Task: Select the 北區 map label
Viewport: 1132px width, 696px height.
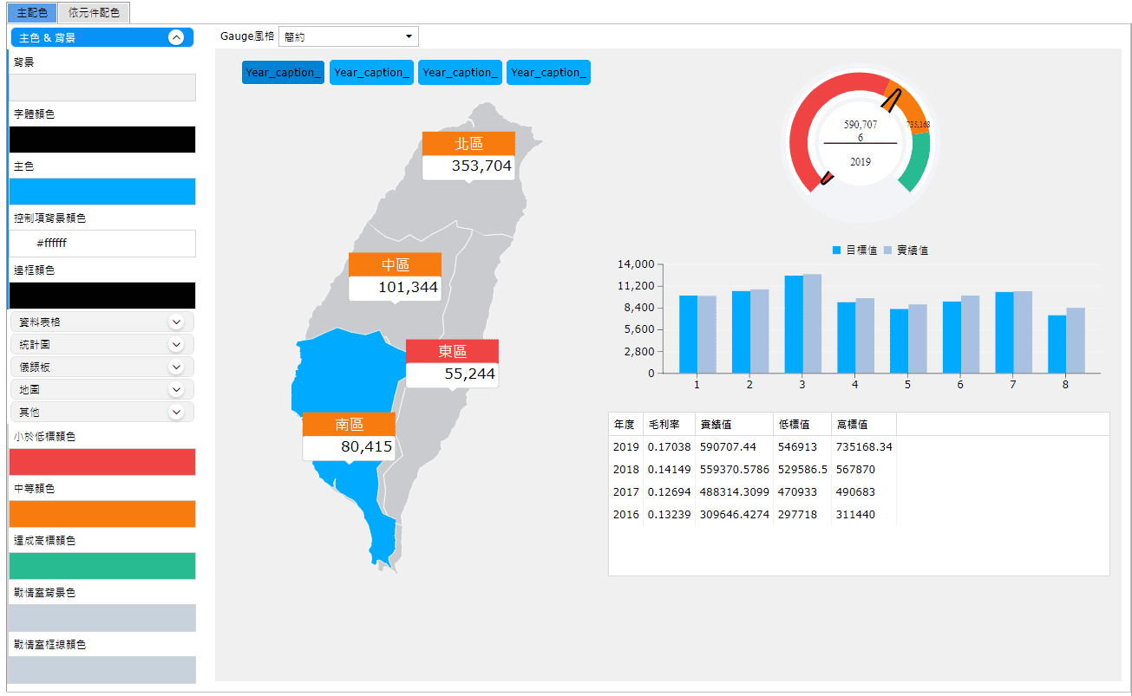Action: 468,143
